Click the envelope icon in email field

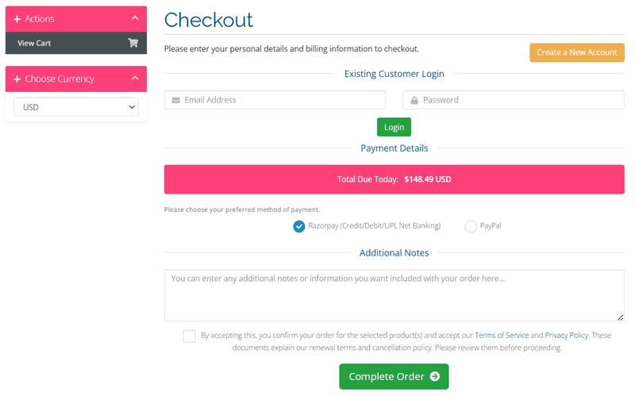pos(175,100)
